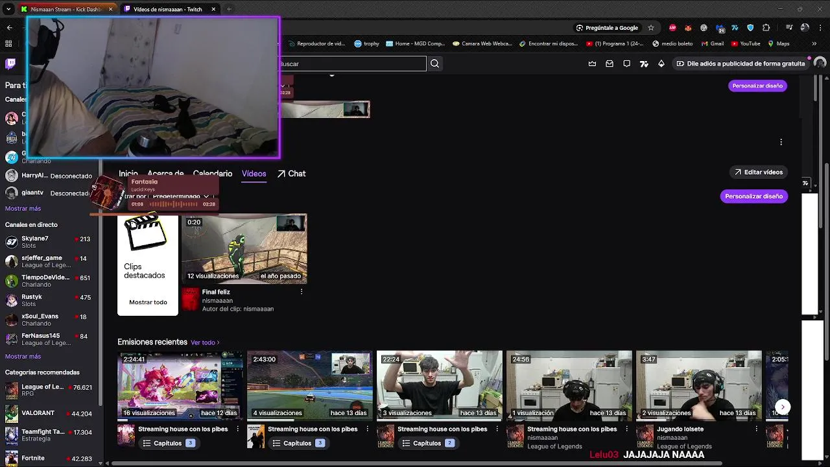This screenshot has width=830, height=467.
Task: Click Editar vídeos button
Action: pos(758,172)
